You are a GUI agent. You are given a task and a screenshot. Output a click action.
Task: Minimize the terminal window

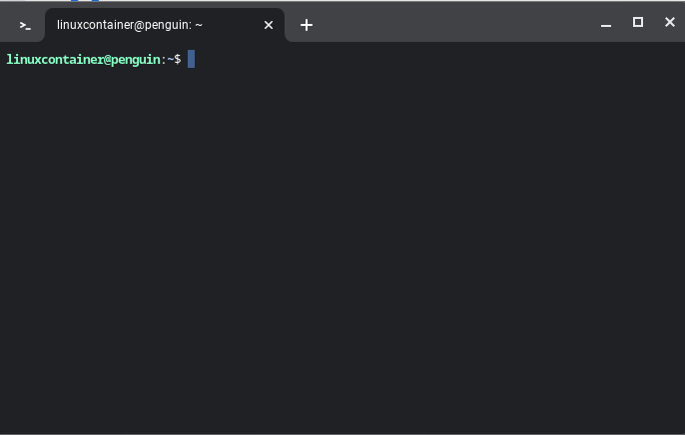tap(606, 25)
